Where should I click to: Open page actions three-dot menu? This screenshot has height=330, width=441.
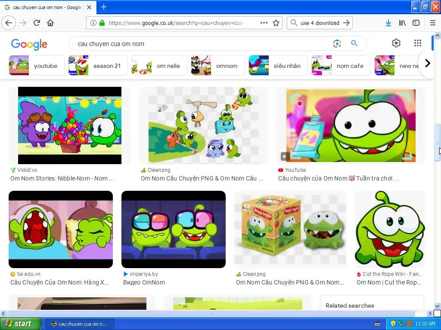coord(264,23)
